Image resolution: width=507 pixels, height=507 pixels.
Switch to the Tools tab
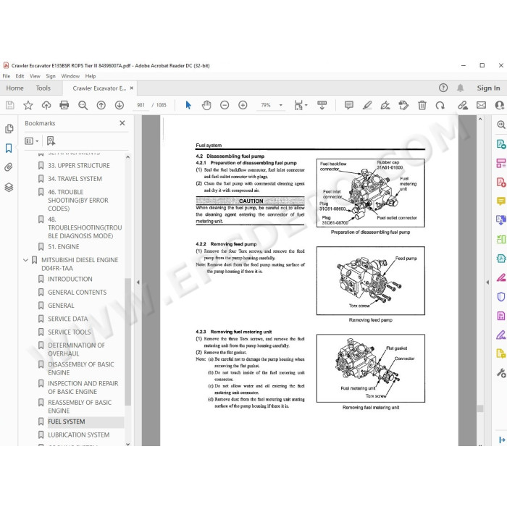(x=43, y=88)
